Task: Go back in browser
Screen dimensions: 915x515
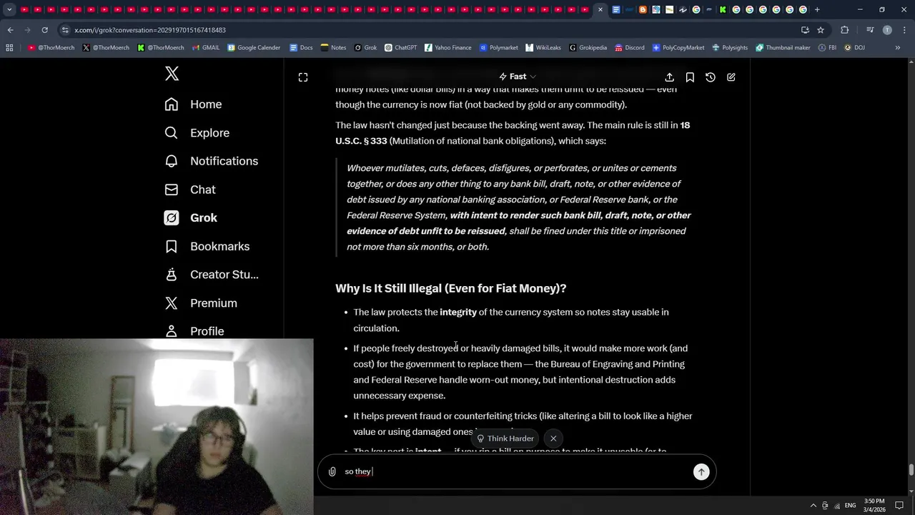Action: click(10, 30)
